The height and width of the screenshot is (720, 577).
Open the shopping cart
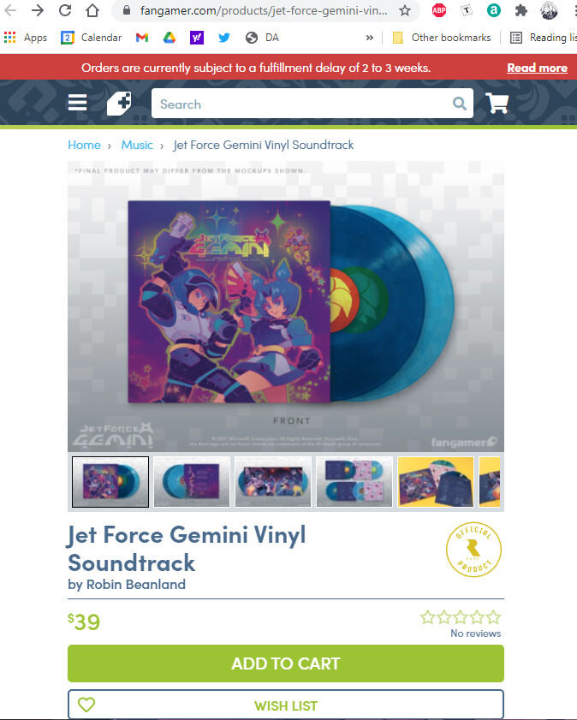click(497, 103)
